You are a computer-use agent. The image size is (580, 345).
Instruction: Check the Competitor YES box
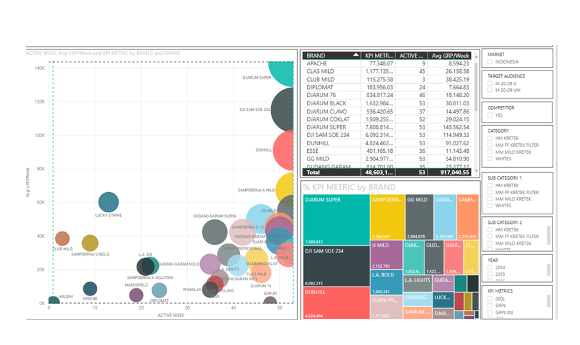490,115
